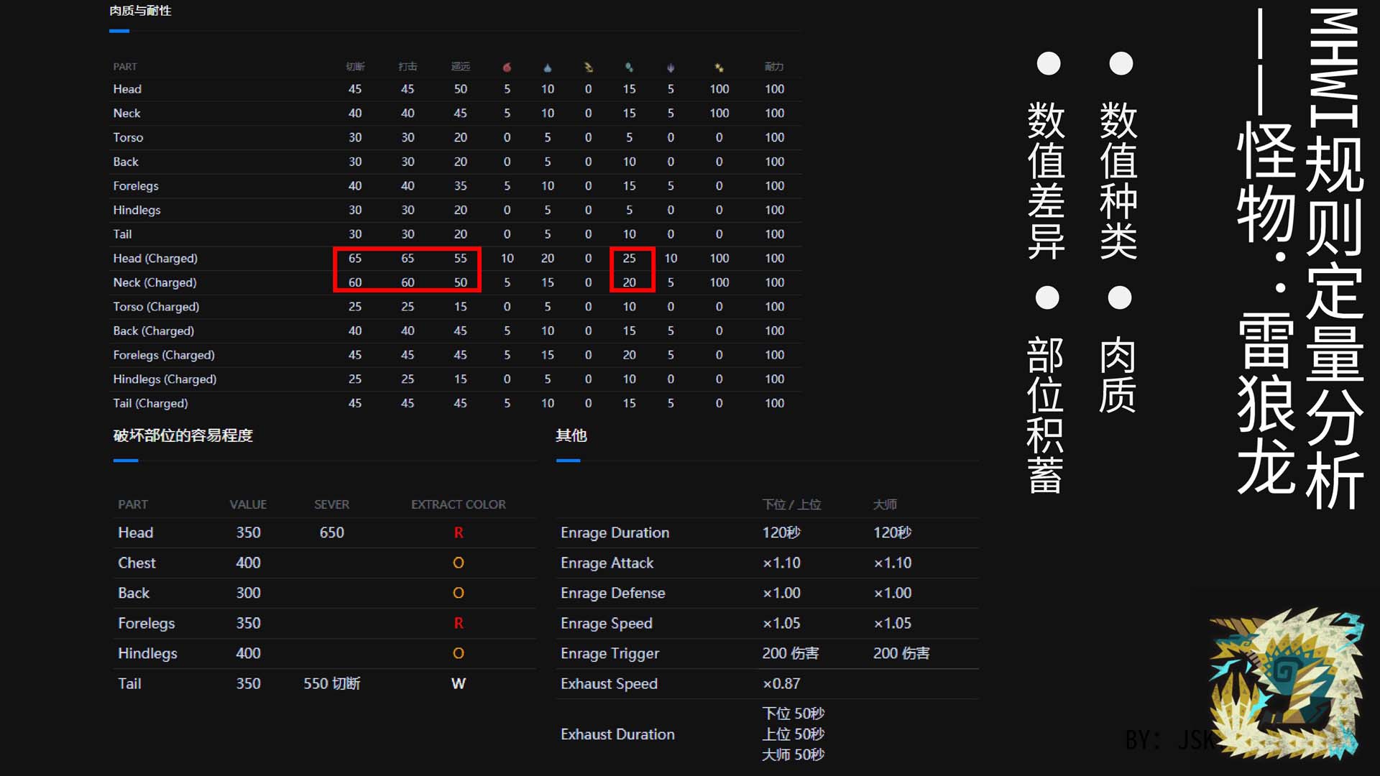Click the red R extract color for Head
This screenshot has height=776, width=1380.
[458, 532]
